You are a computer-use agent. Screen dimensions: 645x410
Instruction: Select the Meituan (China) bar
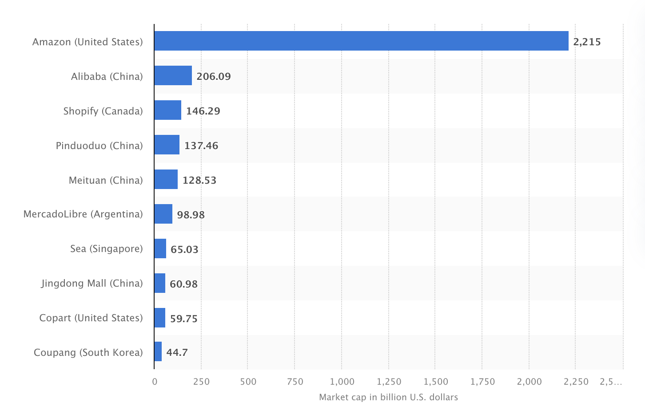point(166,179)
